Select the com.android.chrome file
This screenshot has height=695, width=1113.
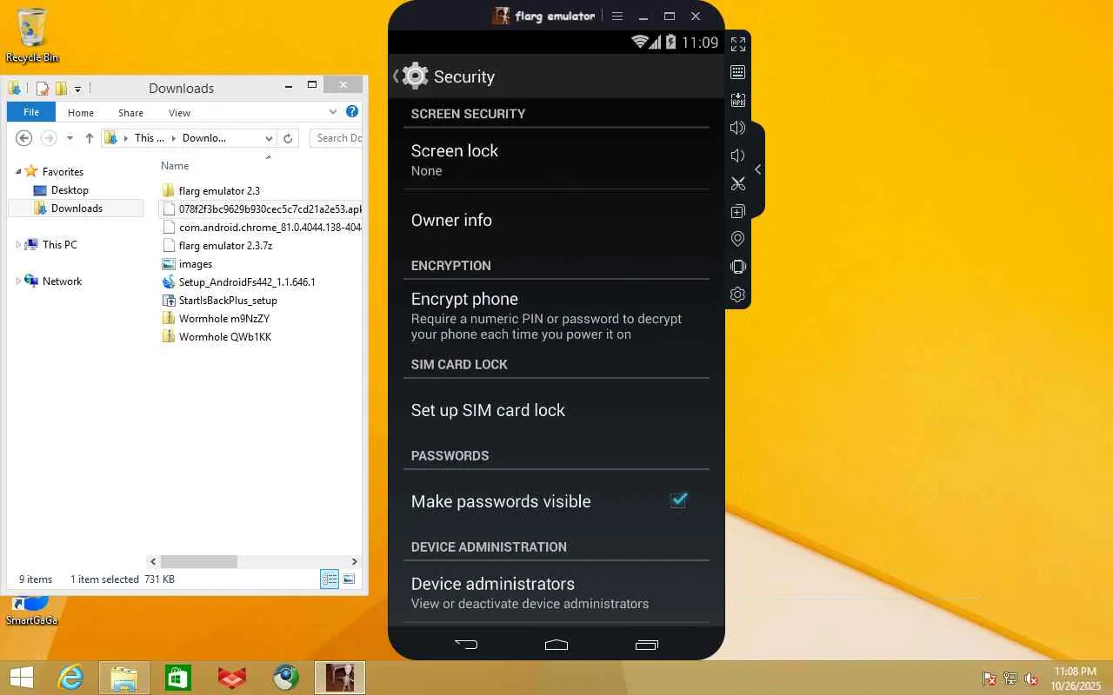tap(262, 228)
